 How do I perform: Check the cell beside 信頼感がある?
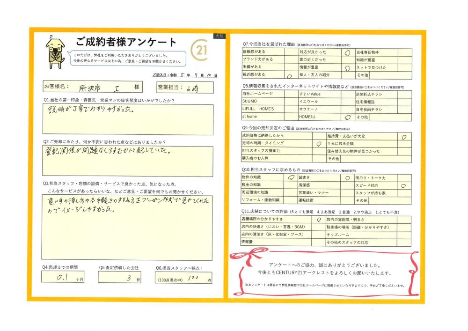pyautogui.click(x=291, y=51)
